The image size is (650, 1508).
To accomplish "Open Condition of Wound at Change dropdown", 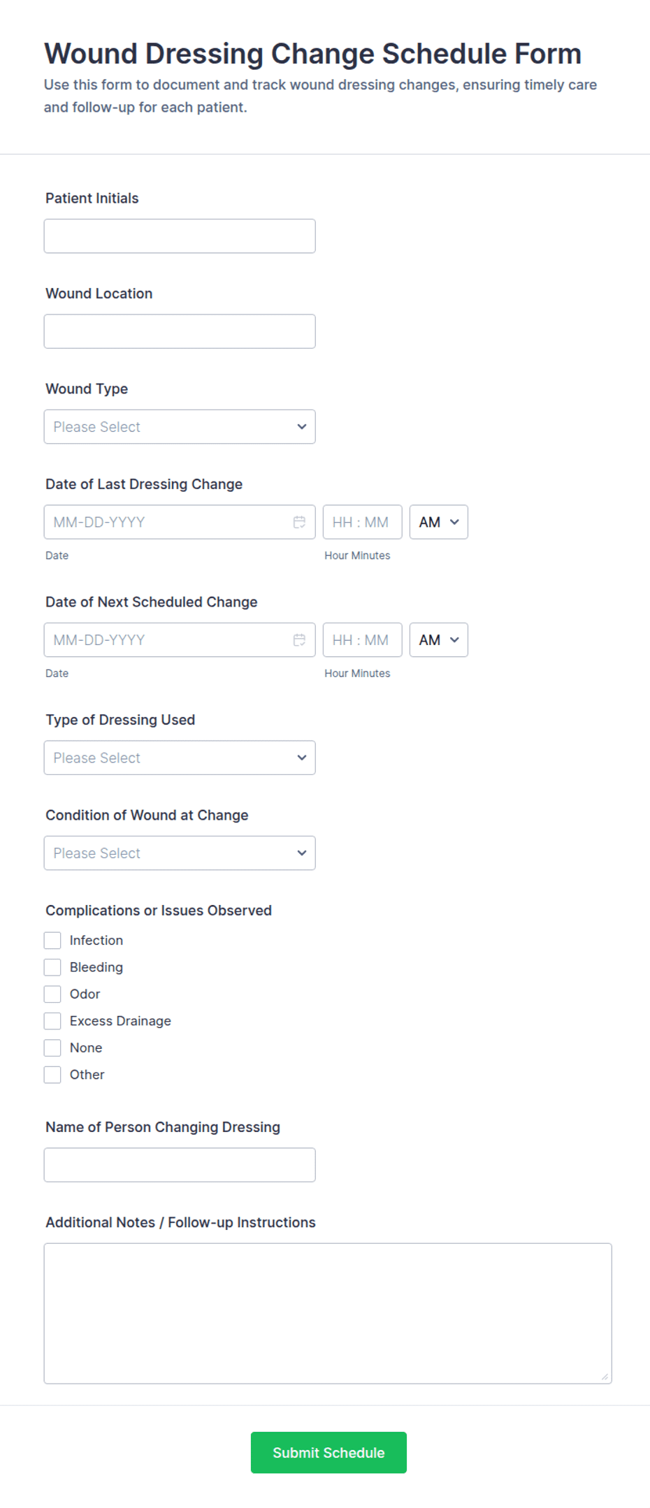I will click(180, 853).
